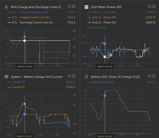Click the white DCL square marker on BMS chart
Screen dimensions: 159x138
pyautogui.click(x=24, y=41)
